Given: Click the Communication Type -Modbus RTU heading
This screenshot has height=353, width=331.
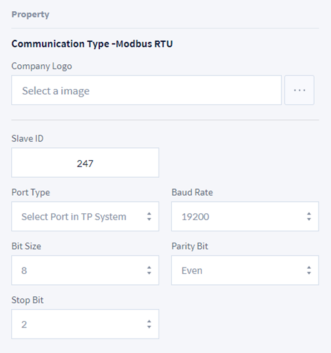Looking at the screenshot, I should pyautogui.click(x=92, y=44).
